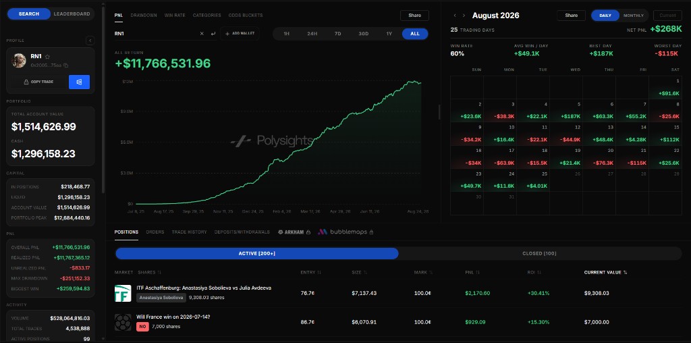Select the 1H time range
This screenshot has width=691, height=343.
point(286,34)
